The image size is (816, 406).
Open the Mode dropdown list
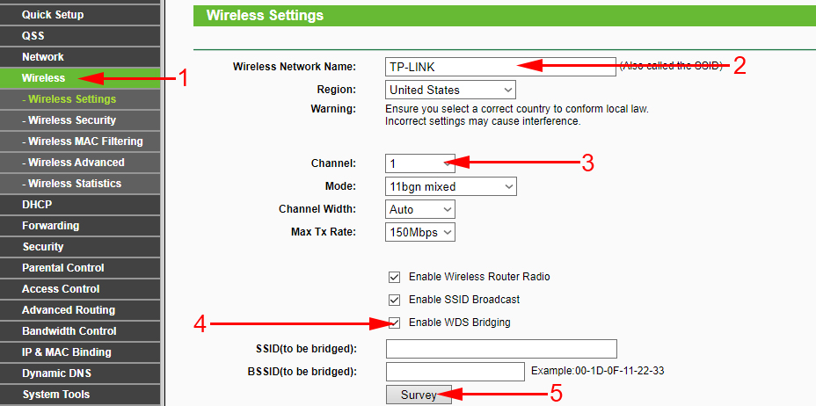pyautogui.click(x=450, y=186)
